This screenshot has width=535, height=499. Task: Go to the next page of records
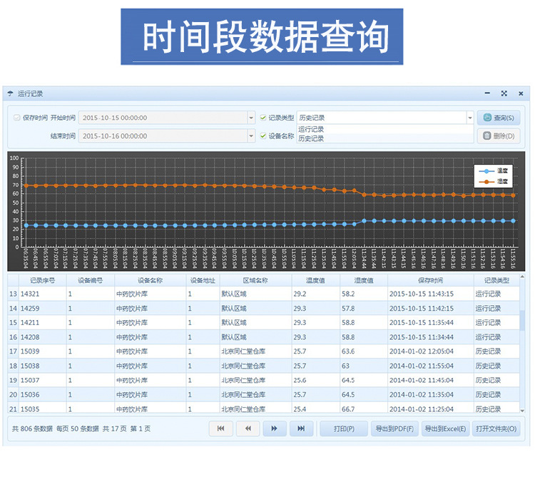274,428
